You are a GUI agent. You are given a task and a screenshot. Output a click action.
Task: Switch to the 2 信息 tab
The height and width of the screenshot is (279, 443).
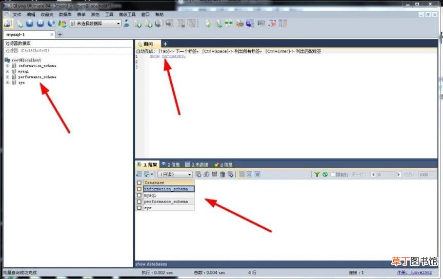tap(171, 165)
